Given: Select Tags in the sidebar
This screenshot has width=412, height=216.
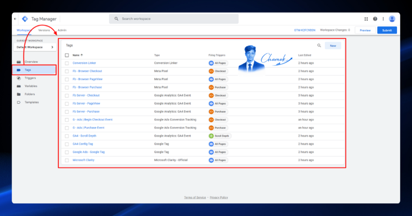Looking at the screenshot, I should 34,70.
